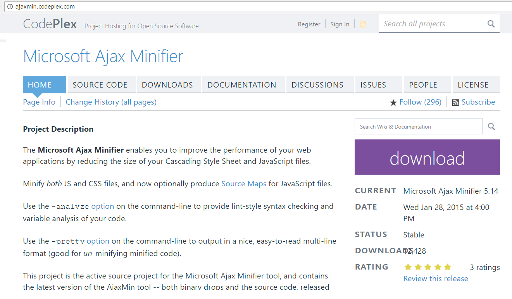The height and width of the screenshot is (299, 512).
Task: Click the 'Project Description' heading
Action: (x=58, y=129)
